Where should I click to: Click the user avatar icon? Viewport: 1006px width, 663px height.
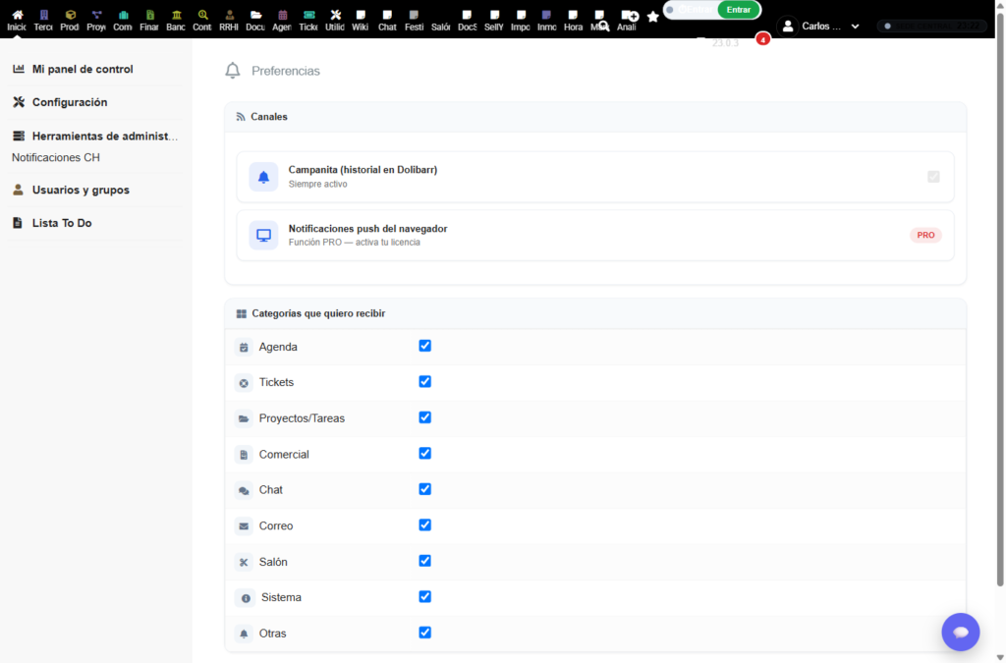pos(788,27)
